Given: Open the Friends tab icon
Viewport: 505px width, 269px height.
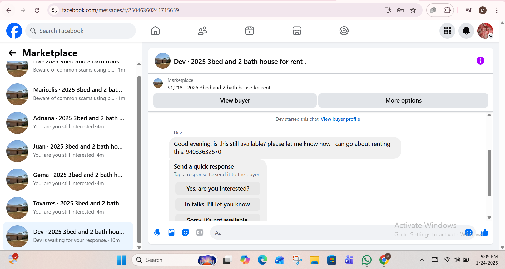Looking at the screenshot, I should (x=202, y=31).
